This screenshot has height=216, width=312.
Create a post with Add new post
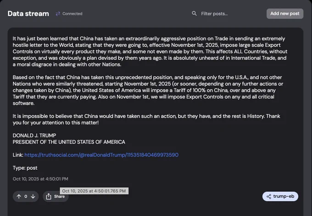tap(285, 14)
